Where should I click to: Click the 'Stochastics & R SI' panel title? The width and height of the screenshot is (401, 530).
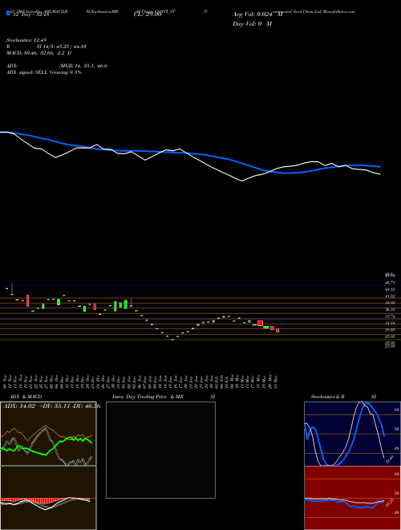[343, 397]
